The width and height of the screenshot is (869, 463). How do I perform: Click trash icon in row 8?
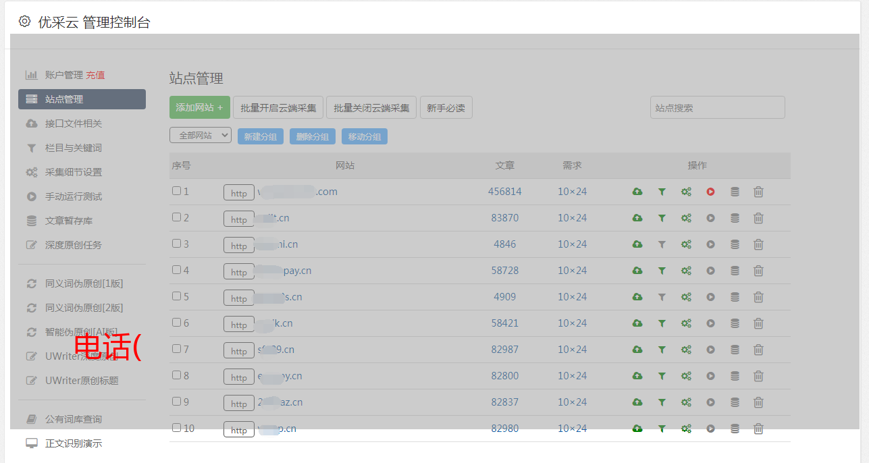pos(758,376)
